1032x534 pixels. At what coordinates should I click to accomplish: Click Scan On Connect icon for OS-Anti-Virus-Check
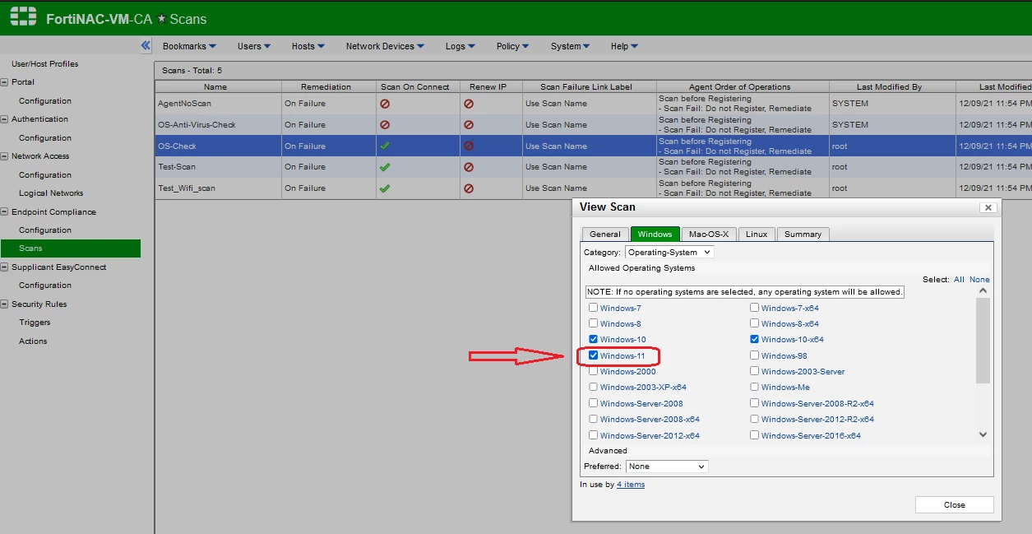(x=385, y=125)
